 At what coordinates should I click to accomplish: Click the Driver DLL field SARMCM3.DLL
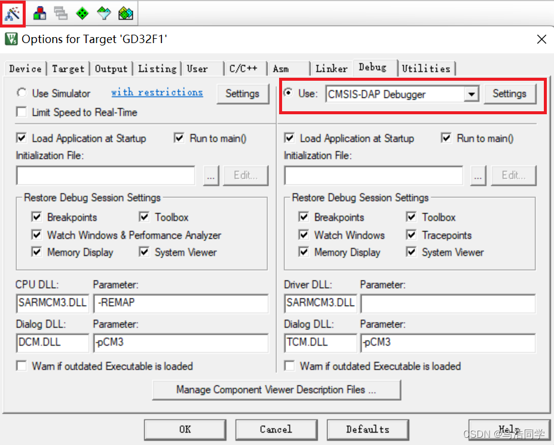point(320,303)
